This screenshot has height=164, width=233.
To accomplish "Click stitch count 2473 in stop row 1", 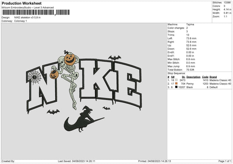I will 183,80.
